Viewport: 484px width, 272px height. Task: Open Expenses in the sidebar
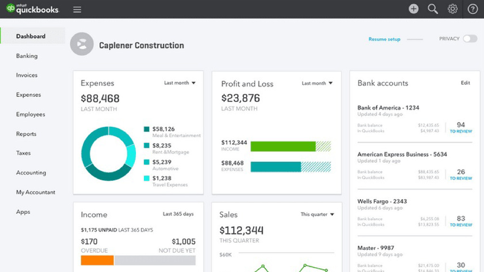tap(28, 95)
